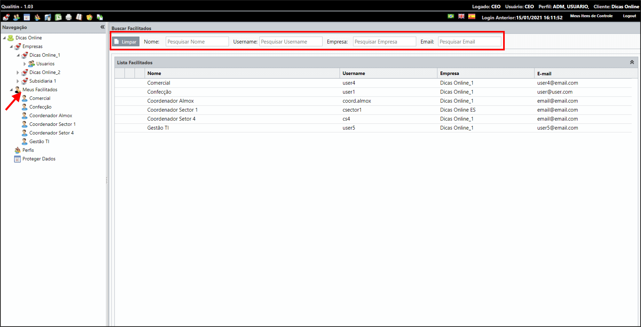Viewport: 641px width, 327px height.
Task: Select the Comercial row in the list
Action: click(x=373, y=83)
